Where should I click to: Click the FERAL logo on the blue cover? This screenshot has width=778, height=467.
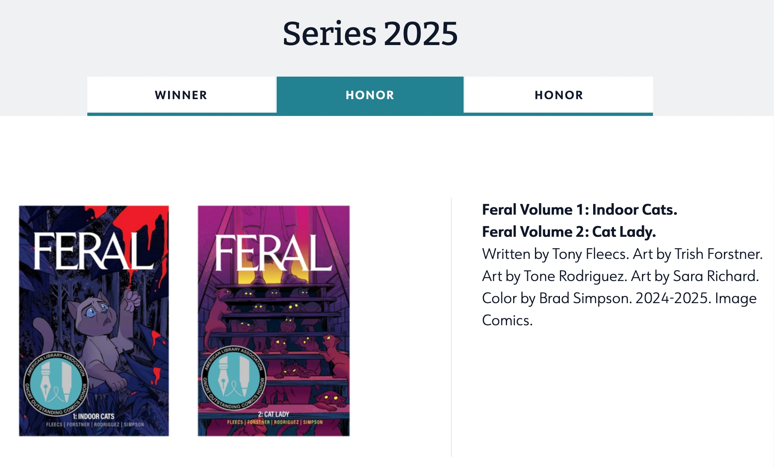click(93, 251)
